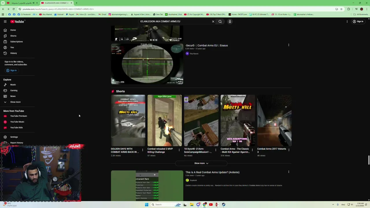
Task: Open more options for SecurE Erasus video
Action: tap(288, 45)
